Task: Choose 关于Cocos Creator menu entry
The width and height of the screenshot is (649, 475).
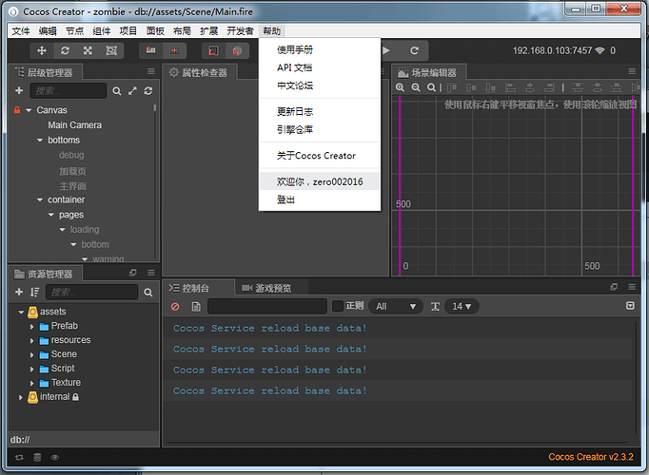Action: click(319, 156)
